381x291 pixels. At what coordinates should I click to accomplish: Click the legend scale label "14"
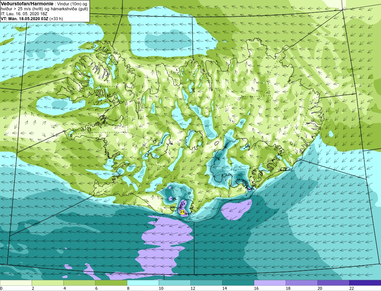(224, 289)
